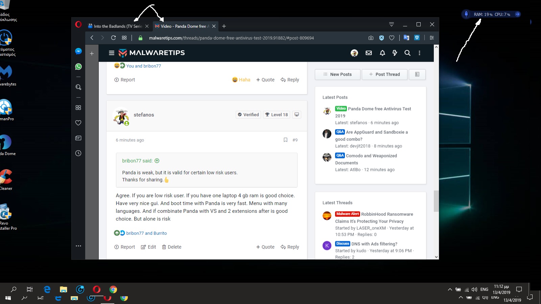Open 'DNS with Ads filtering?' thread

pos(374,244)
